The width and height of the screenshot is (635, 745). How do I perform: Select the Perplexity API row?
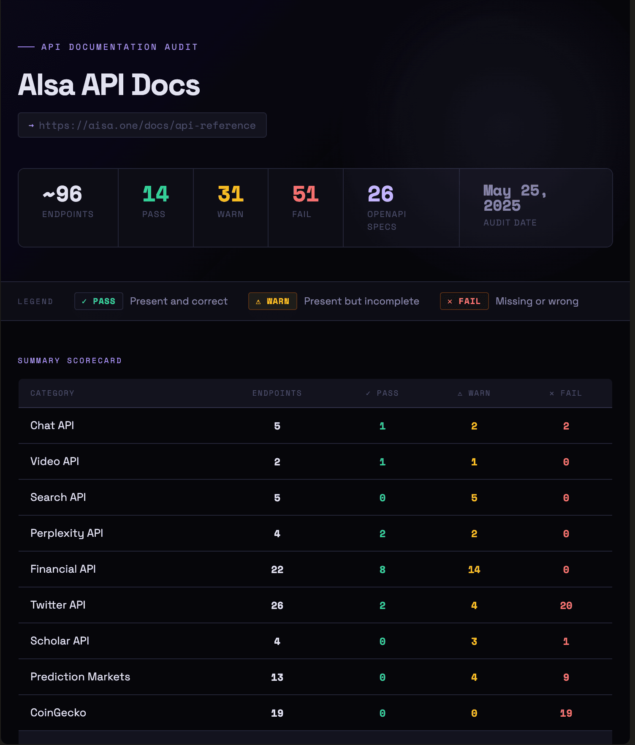(x=315, y=533)
